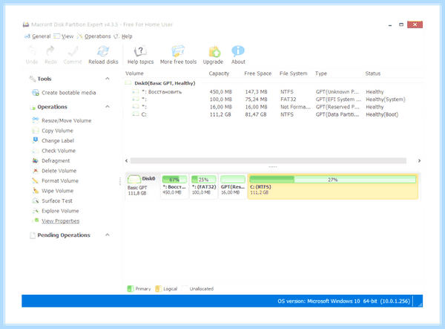Image resolution: width=445 pixels, height=329 pixels.
Task: Click Create bootable media text
Action: pos(69,93)
